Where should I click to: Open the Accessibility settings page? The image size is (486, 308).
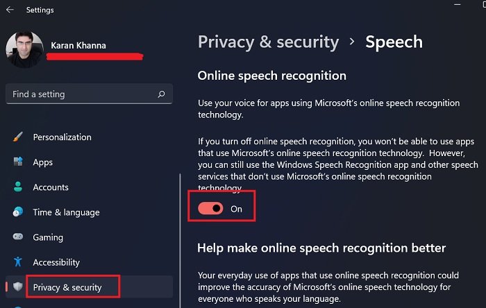tap(56, 262)
